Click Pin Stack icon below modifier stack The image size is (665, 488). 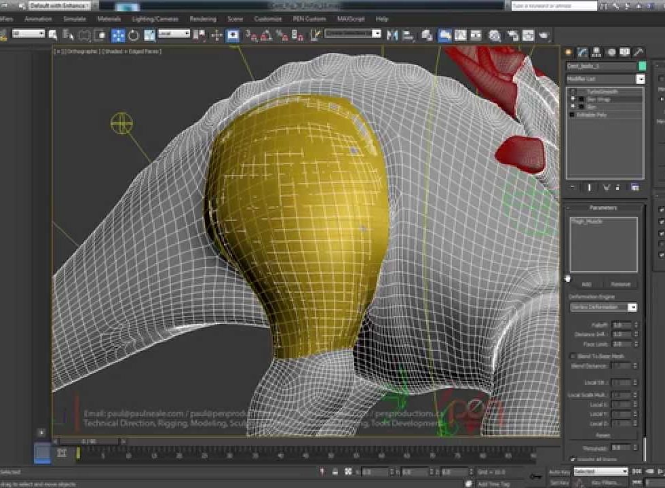point(573,187)
